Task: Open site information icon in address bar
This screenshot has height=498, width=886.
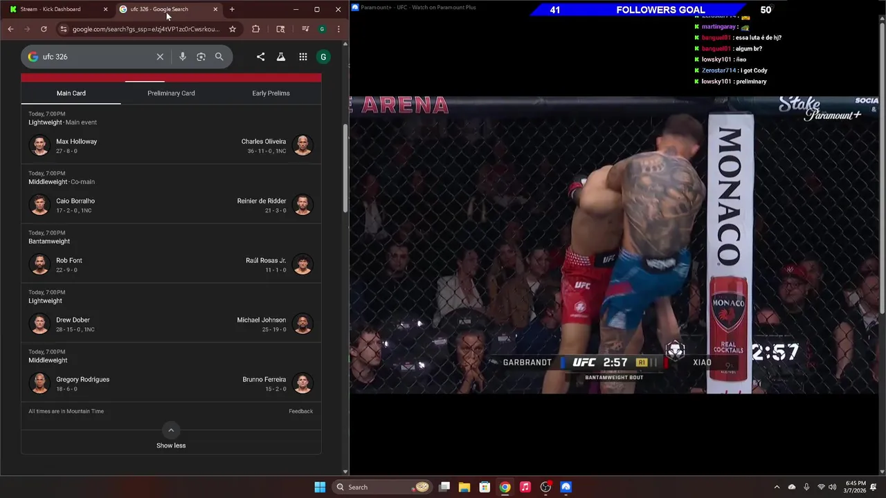Action: (64, 29)
